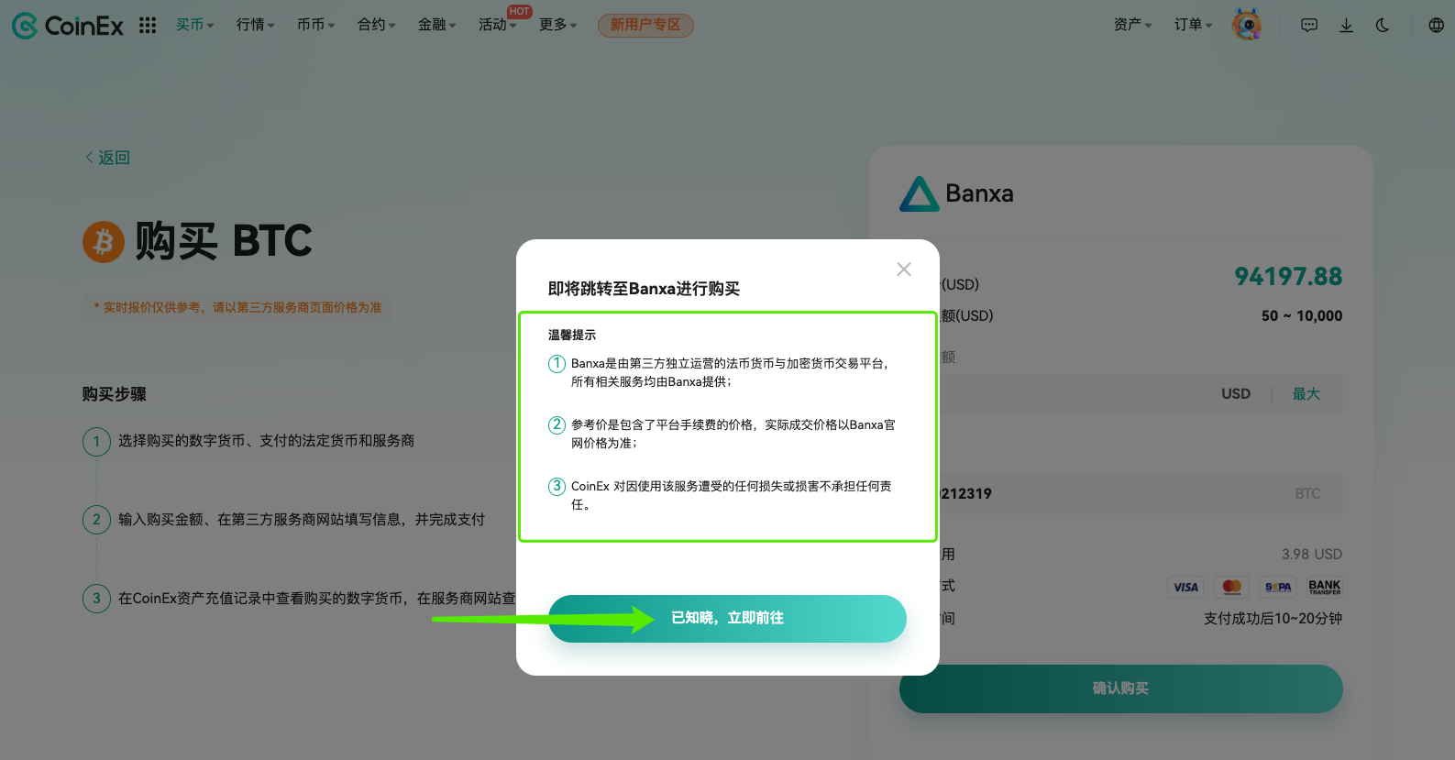
Task: Expand the 更多 dropdown menu
Action: click(x=558, y=25)
